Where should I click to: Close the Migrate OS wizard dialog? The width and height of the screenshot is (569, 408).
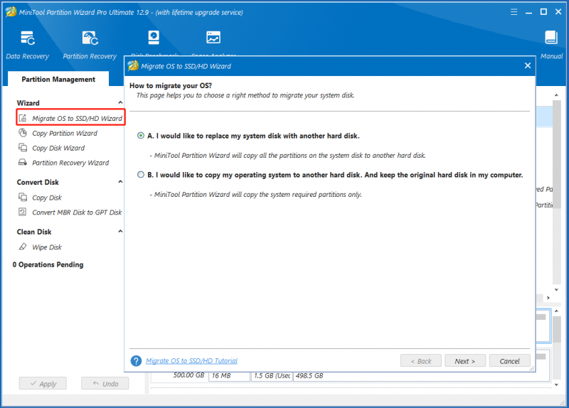pos(528,65)
